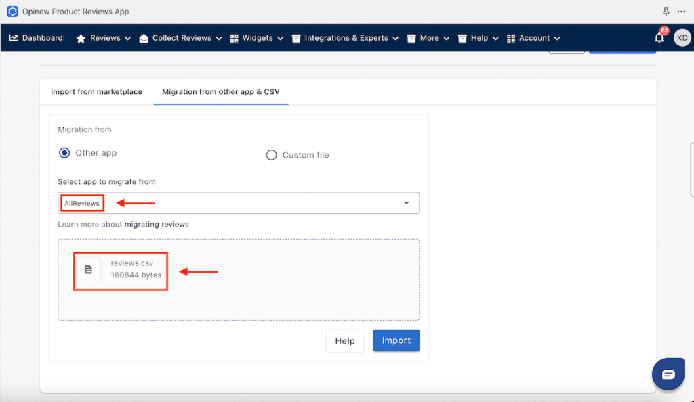The height and width of the screenshot is (402, 694).
Task: Go to Dashboard in the navigation bar
Action: (43, 38)
